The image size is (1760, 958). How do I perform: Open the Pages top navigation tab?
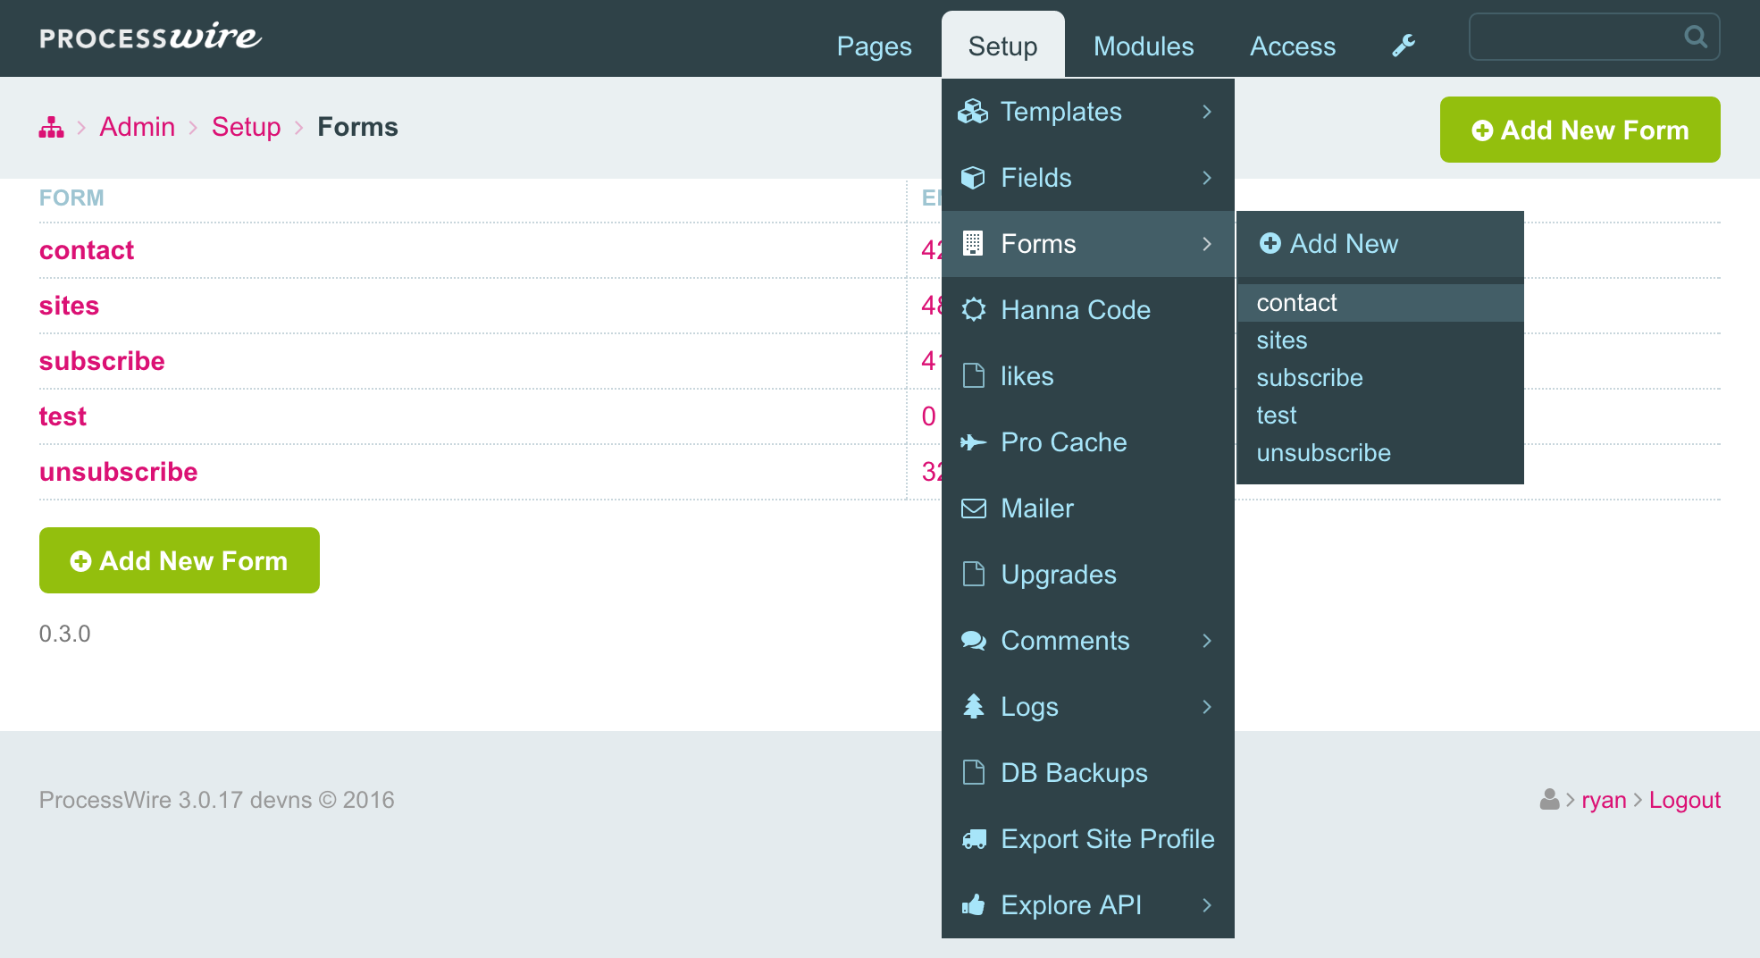click(874, 46)
